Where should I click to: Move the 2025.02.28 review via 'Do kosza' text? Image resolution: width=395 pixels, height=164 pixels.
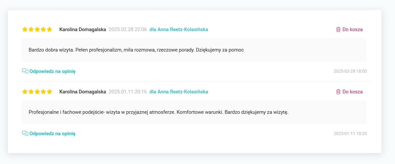[x=353, y=29]
